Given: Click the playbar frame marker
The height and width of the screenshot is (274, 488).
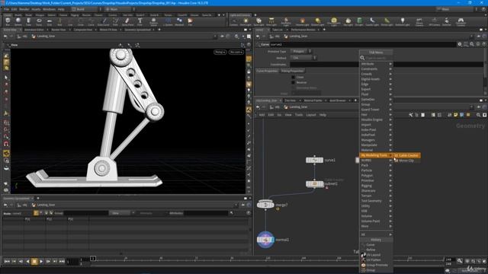Looking at the screenshot, I should tap(93, 259).
